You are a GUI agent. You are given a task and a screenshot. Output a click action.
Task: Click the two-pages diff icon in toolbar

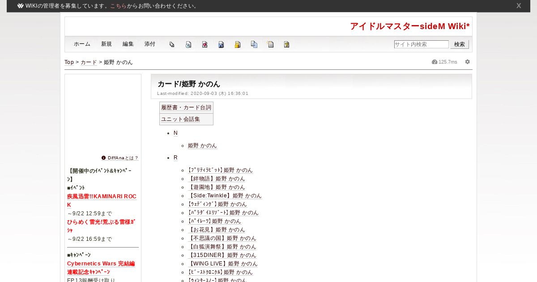[x=172, y=44]
